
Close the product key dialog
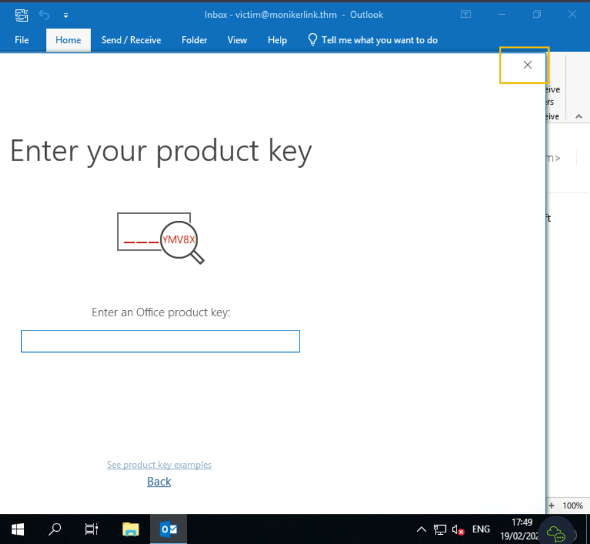(x=527, y=65)
